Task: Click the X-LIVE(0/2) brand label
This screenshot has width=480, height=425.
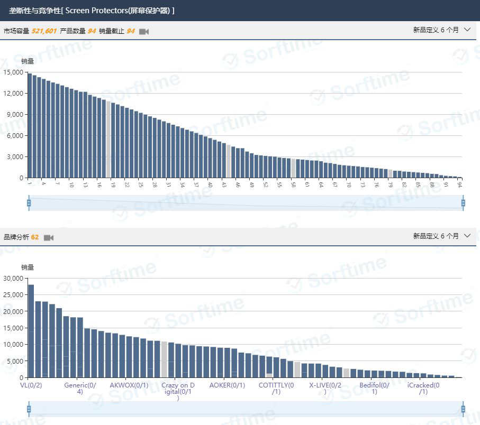Action: pos(325,389)
